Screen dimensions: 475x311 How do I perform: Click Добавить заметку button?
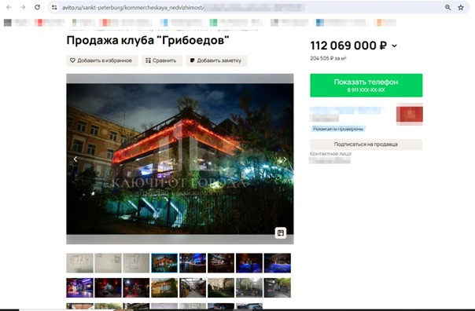click(216, 60)
